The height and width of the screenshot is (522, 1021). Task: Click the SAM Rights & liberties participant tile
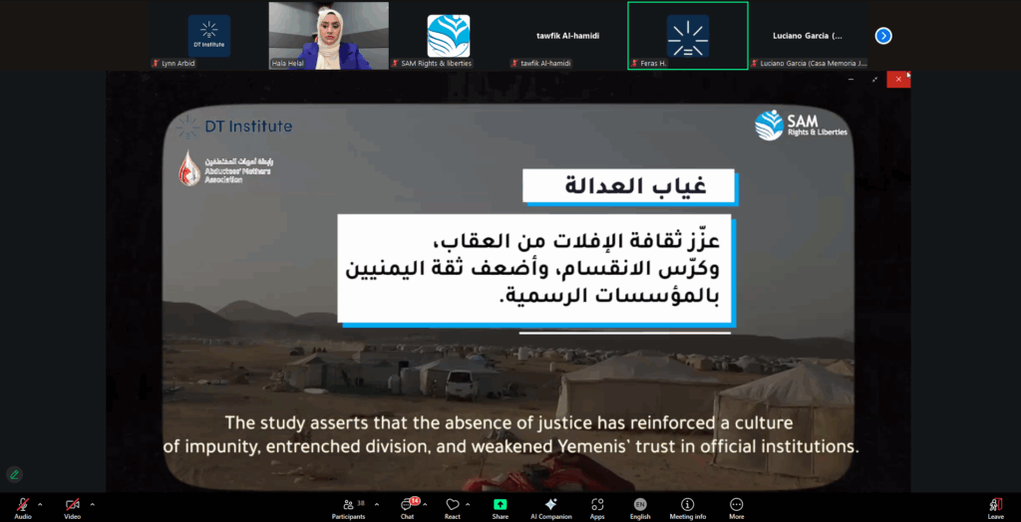point(448,35)
